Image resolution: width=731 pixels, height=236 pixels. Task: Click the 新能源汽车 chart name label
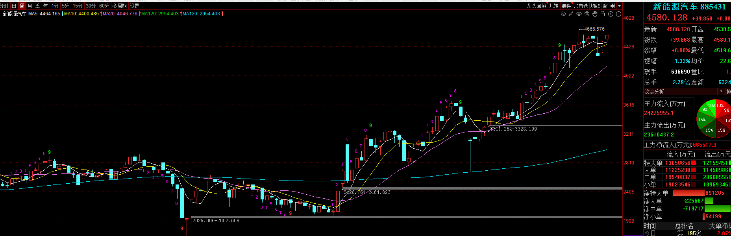pyautogui.click(x=15, y=14)
